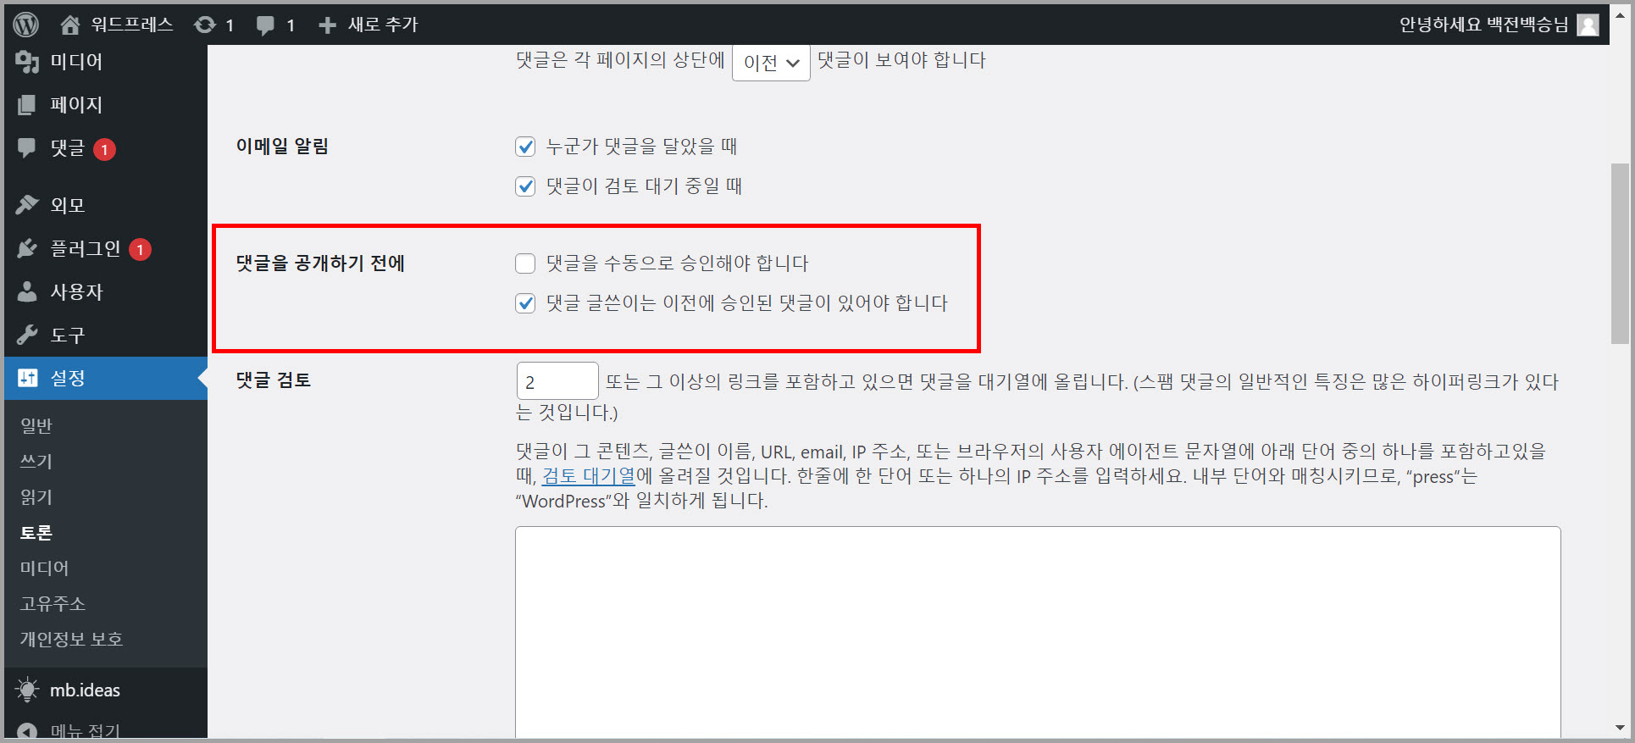Screen dimensions: 1635x743
Task: Open the 미디어 settings submenu
Action: pos(45,568)
